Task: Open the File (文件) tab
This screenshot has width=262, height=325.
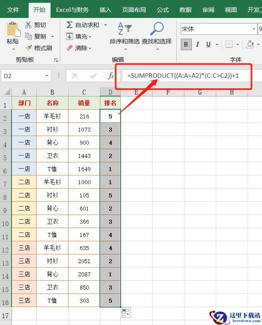Action: [x=13, y=10]
